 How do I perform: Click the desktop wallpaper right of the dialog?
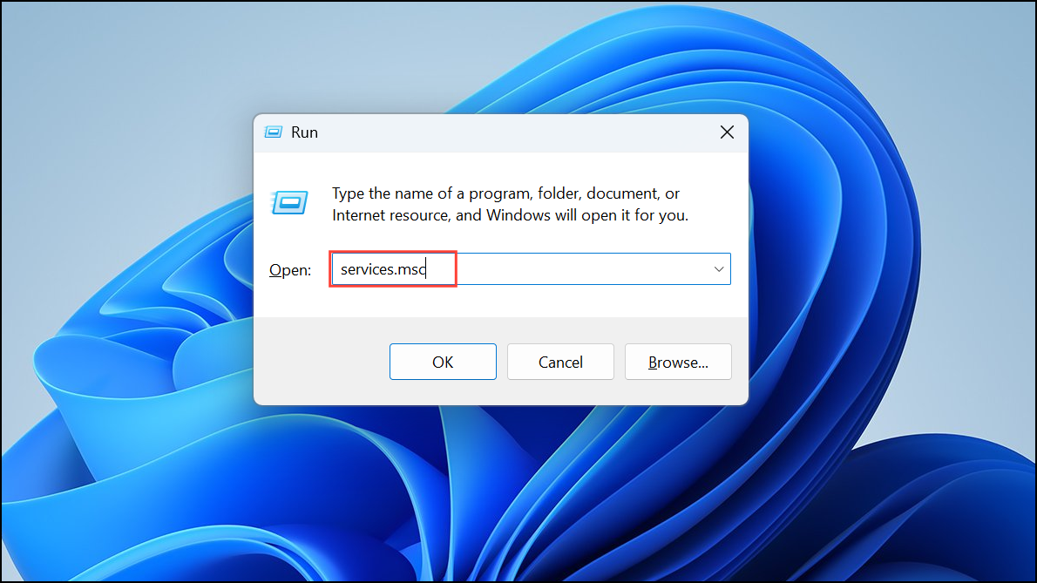(893, 264)
